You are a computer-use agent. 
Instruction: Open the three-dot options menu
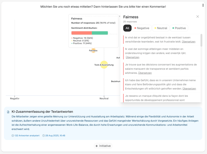[x=203, y=5]
